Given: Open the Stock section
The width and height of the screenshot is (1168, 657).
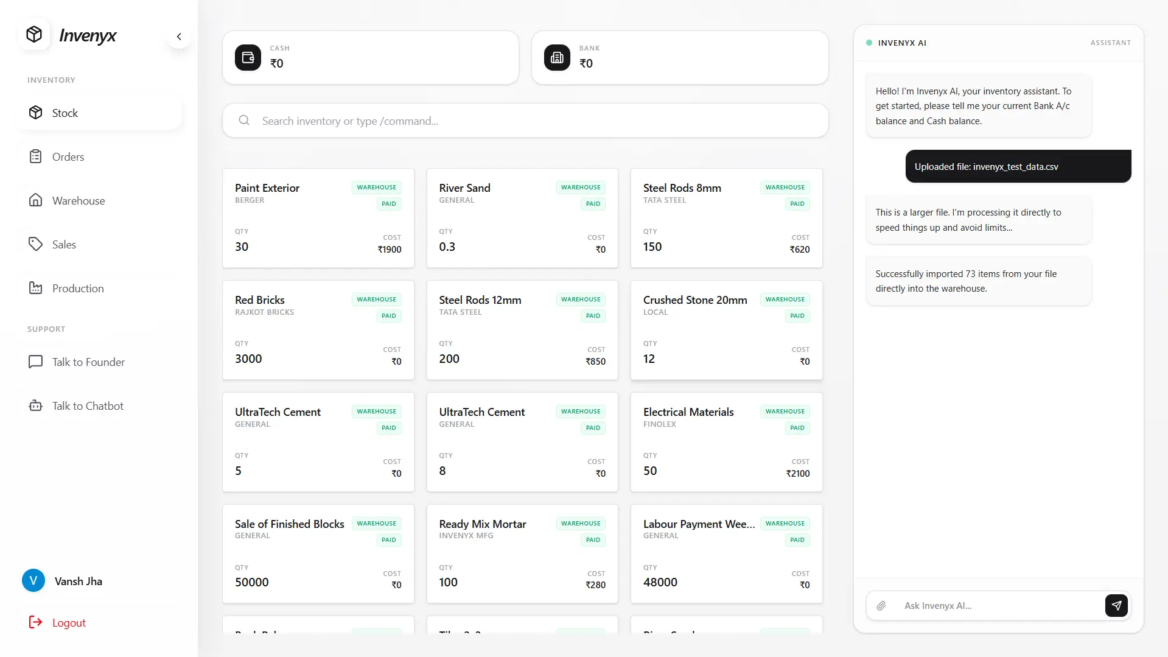Looking at the screenshot, I should 100,113.
